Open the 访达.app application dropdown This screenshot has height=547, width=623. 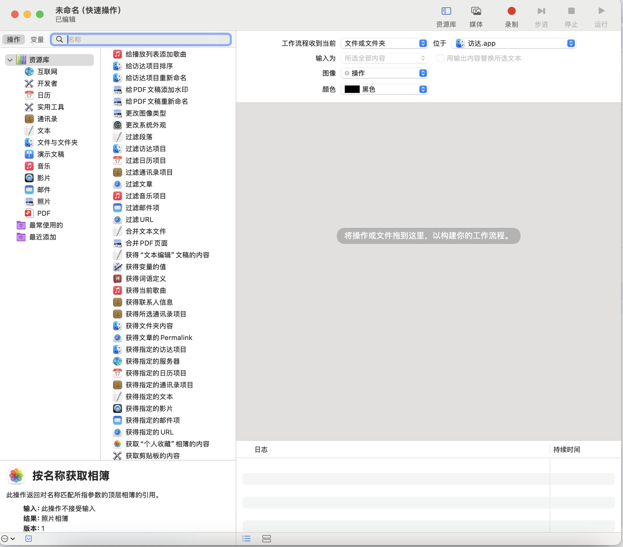[x=513, y=43]
